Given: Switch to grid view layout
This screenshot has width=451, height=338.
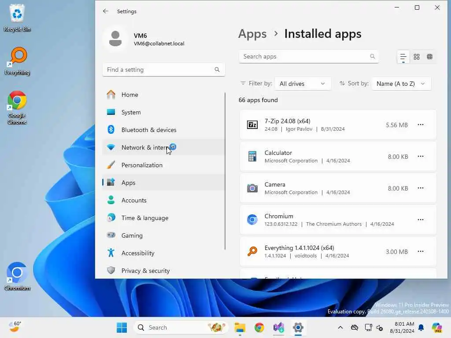Looking at the screenshot, I should coord(417,57).
